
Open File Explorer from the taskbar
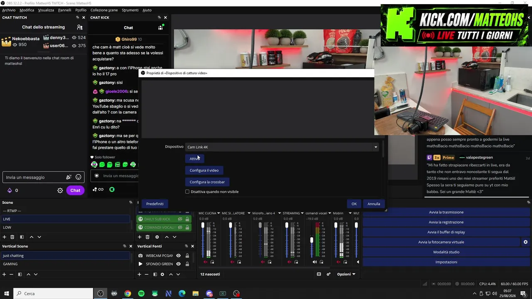click(195, 294)
